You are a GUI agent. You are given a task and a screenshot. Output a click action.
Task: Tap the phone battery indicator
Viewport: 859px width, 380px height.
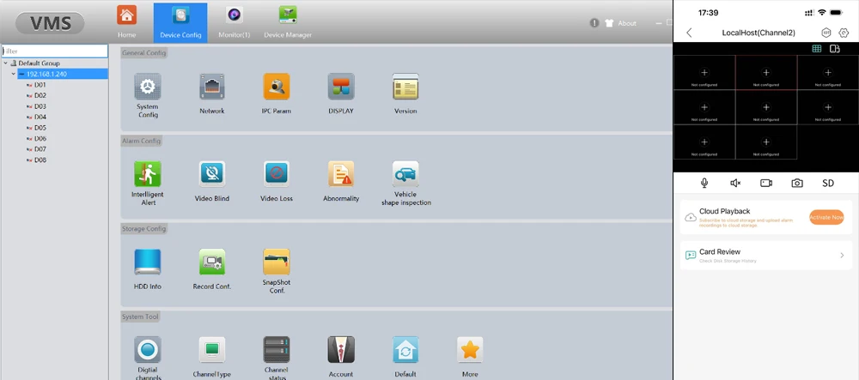tap(836, 13)
